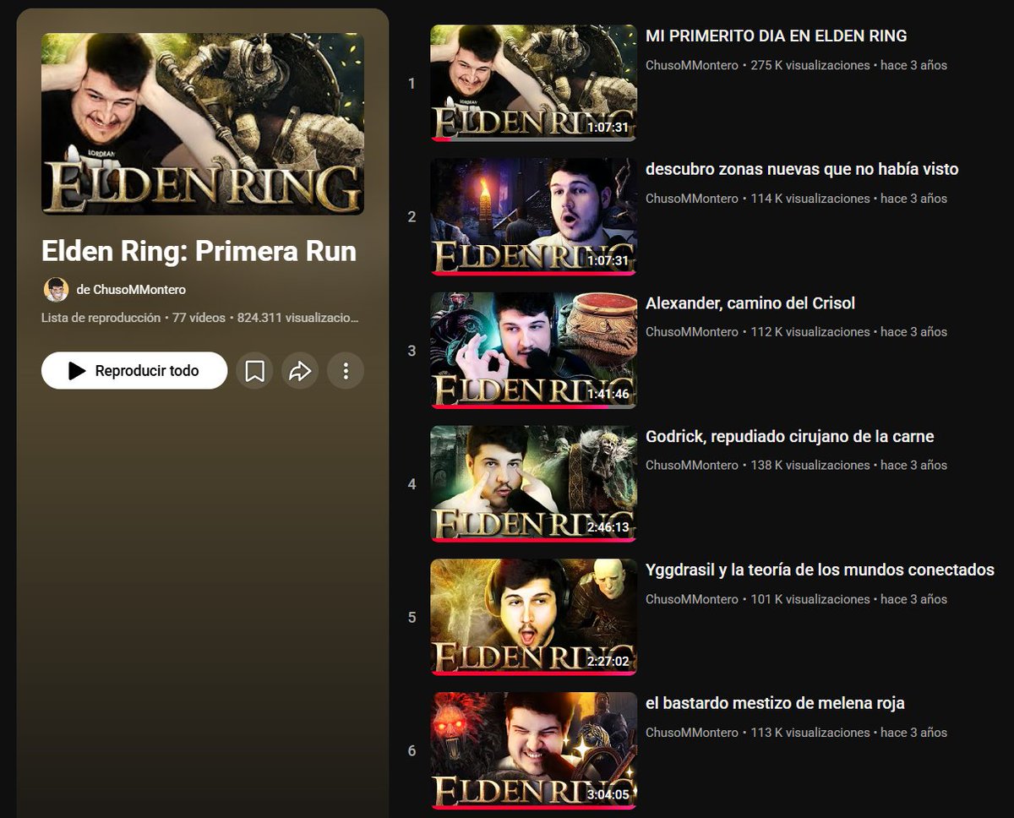The image size is (1014, 818).
Task: Click the ChusoMMontero channel avatar
Action: [x=56, y=290]
